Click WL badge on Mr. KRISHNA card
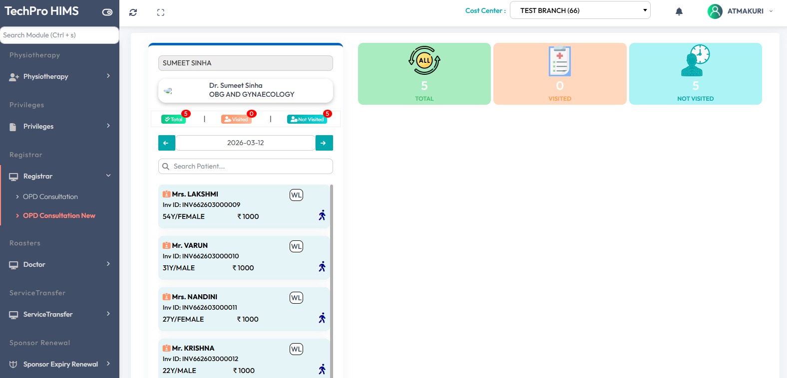This screenshot has width=787, height=378. tap(296, 349)
